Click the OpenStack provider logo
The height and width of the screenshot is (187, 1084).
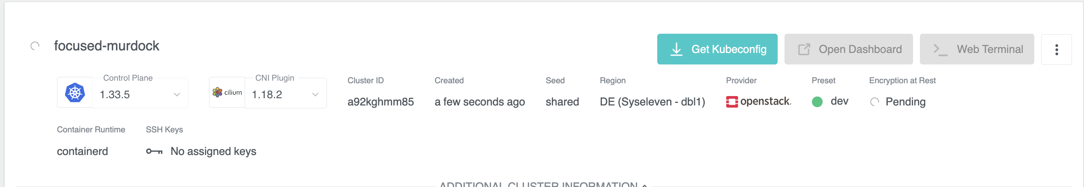point(758,102)
